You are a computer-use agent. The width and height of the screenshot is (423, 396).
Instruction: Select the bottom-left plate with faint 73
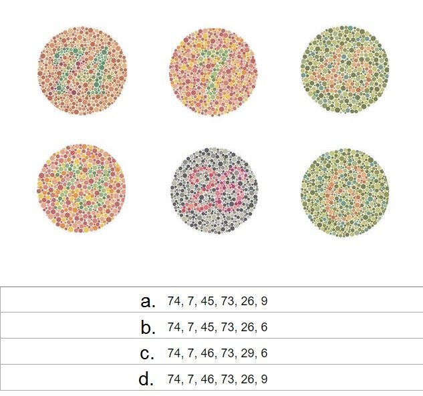coord(82,188)
